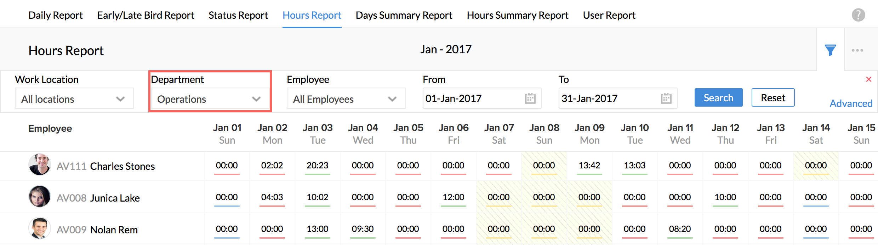Click Charles Stones 13:42 hours on Jan 09

[x=589, y=165]
